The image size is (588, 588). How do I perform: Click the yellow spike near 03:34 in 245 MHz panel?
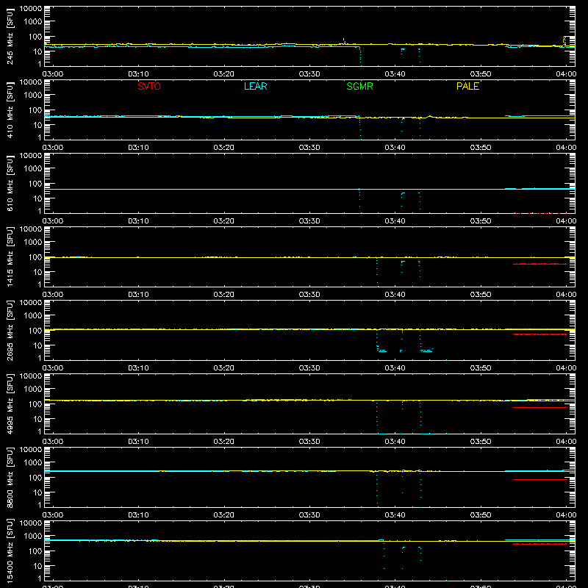click(x=344, y=41)
